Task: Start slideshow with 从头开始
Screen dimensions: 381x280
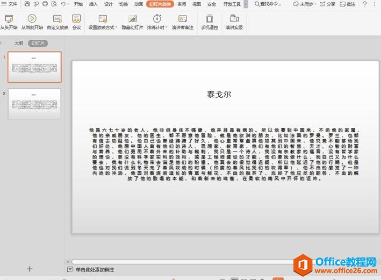Action: pyautogui.click(x=9, y=22)
